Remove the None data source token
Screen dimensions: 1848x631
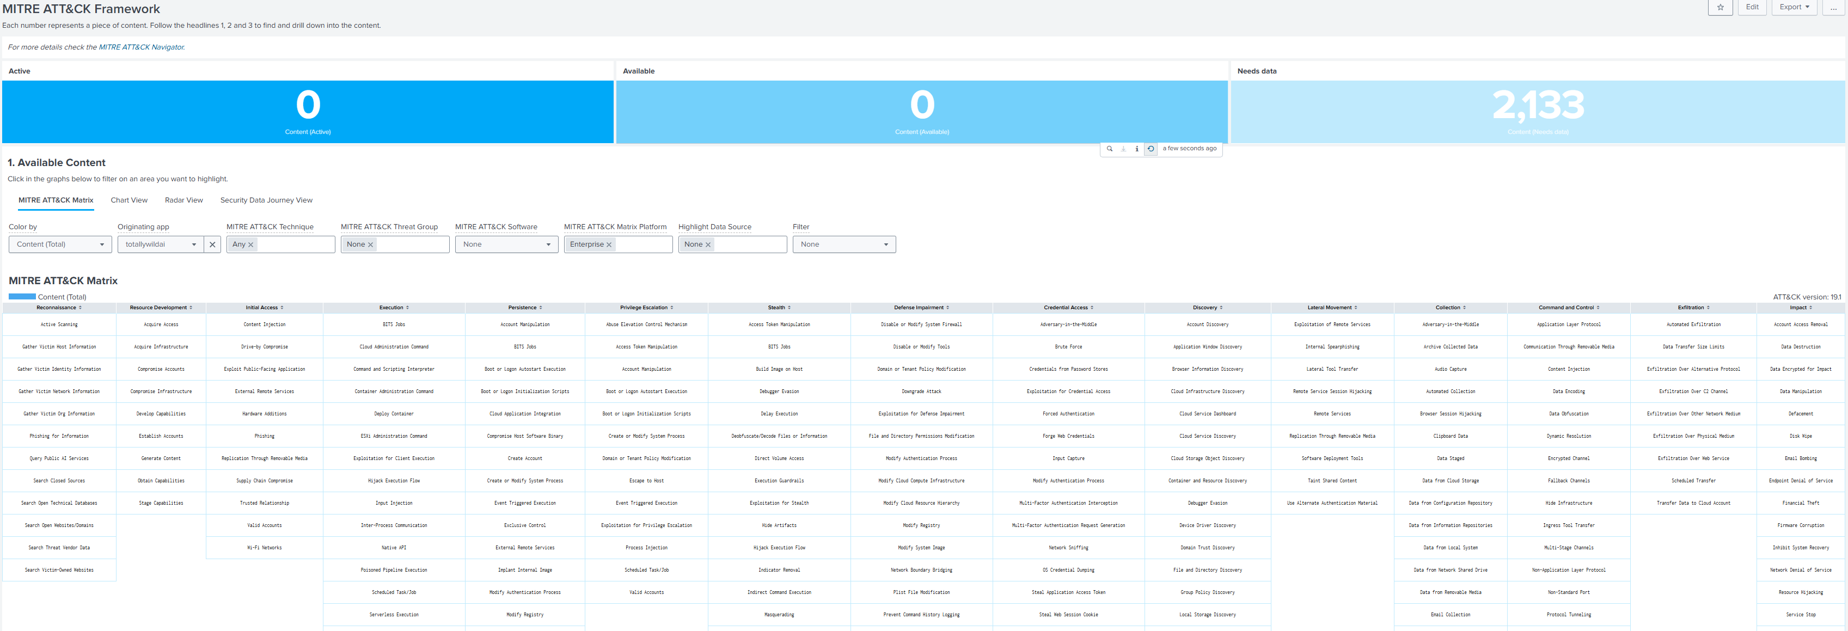[x=708, y=244]
